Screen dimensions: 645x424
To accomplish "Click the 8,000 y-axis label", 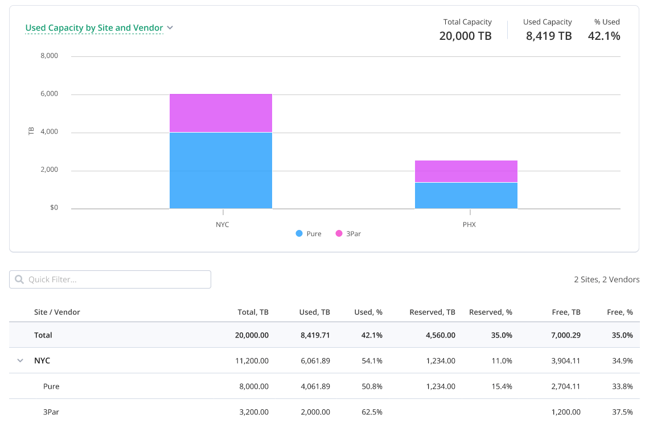I will pos(50,56).
